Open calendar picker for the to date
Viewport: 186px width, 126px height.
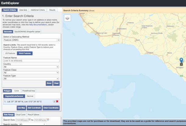click(x=48, y=120)
